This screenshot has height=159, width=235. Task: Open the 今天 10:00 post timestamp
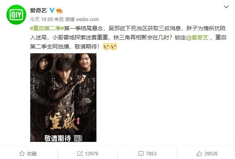[x=41, y=19]
